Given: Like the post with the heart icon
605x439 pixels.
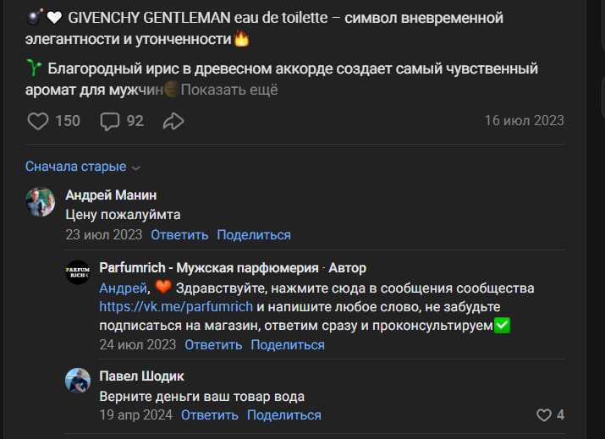Looking at the screenshot, I should 38,121.
